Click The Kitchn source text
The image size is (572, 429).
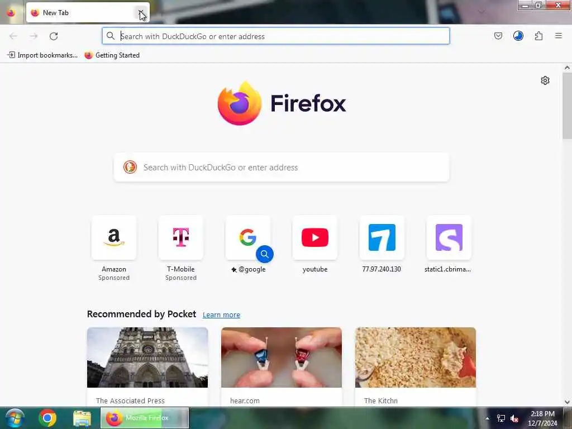click(380, 401)
